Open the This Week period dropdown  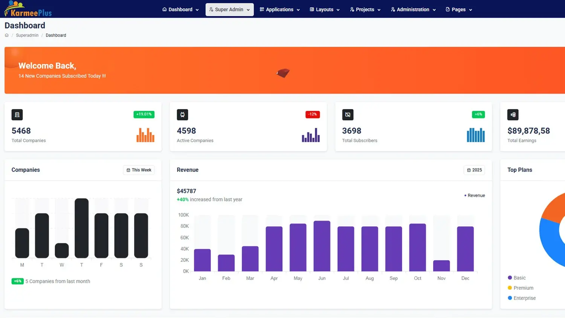[139, 170]
